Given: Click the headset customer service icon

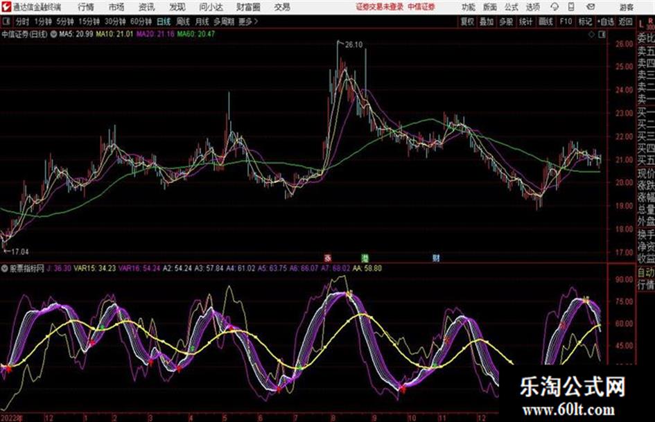Looking at the screenshot, I should [x=554, y=7].
